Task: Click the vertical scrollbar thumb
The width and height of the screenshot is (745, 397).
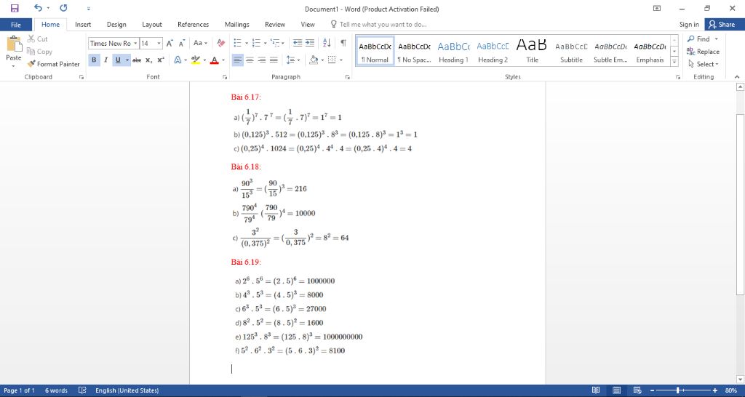Action: pyautogui.click(x=740, y=204)
